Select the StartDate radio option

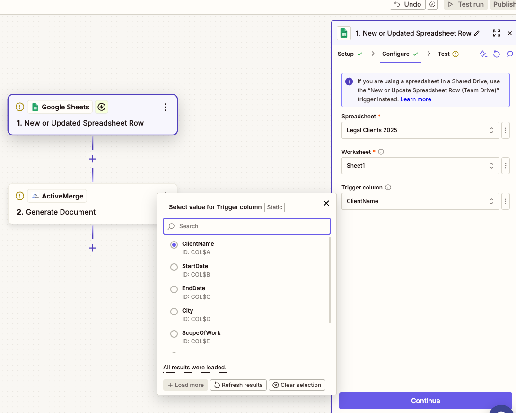[174, 267]
